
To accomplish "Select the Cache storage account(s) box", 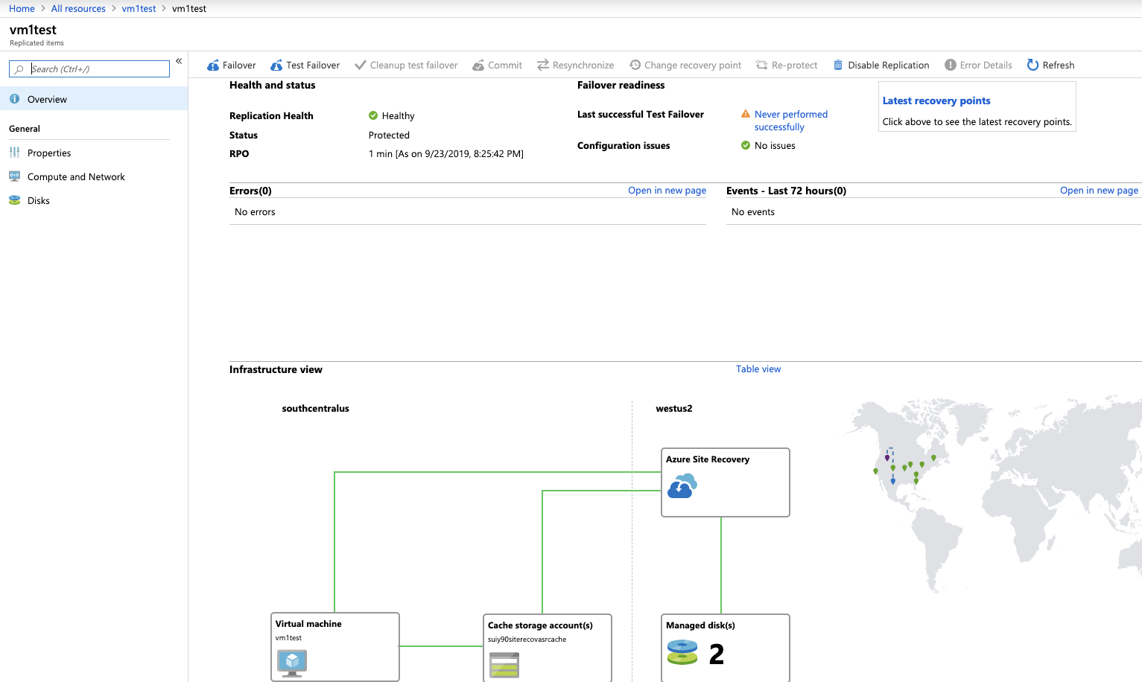I will pos(548,648).
